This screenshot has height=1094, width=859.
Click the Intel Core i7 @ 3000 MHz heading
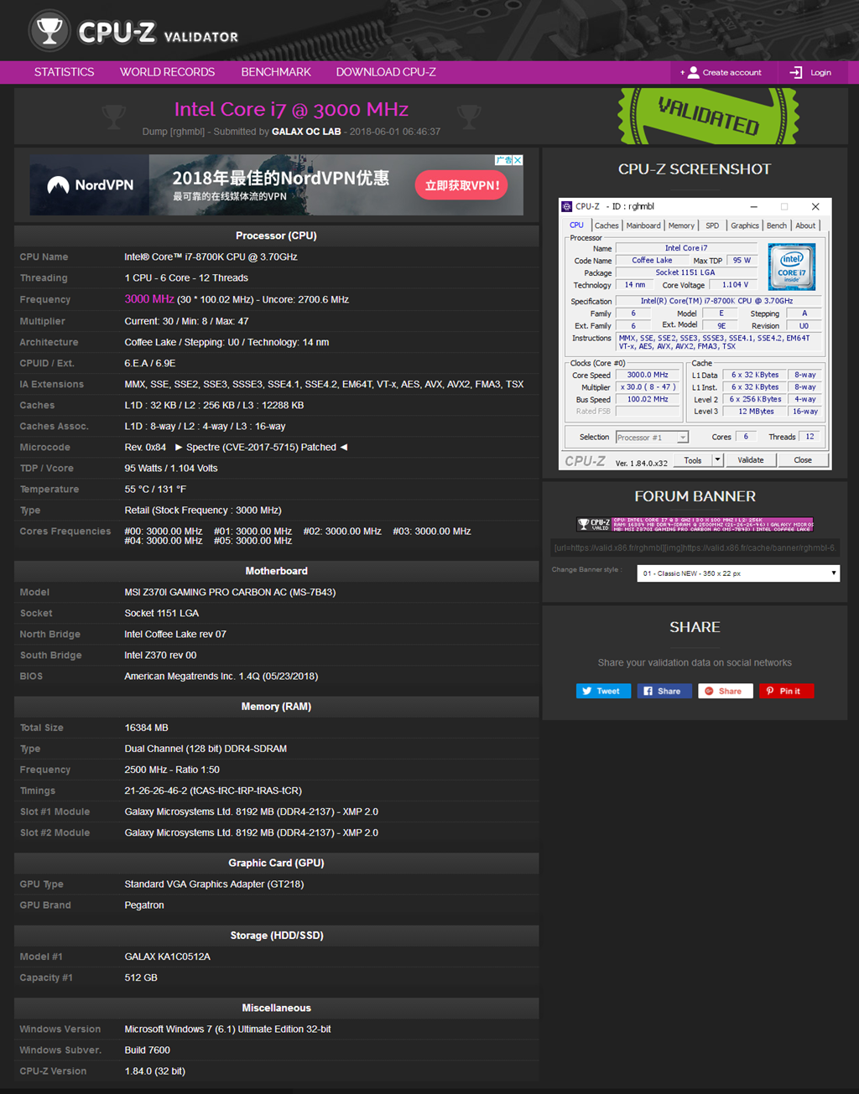point(291,109)
